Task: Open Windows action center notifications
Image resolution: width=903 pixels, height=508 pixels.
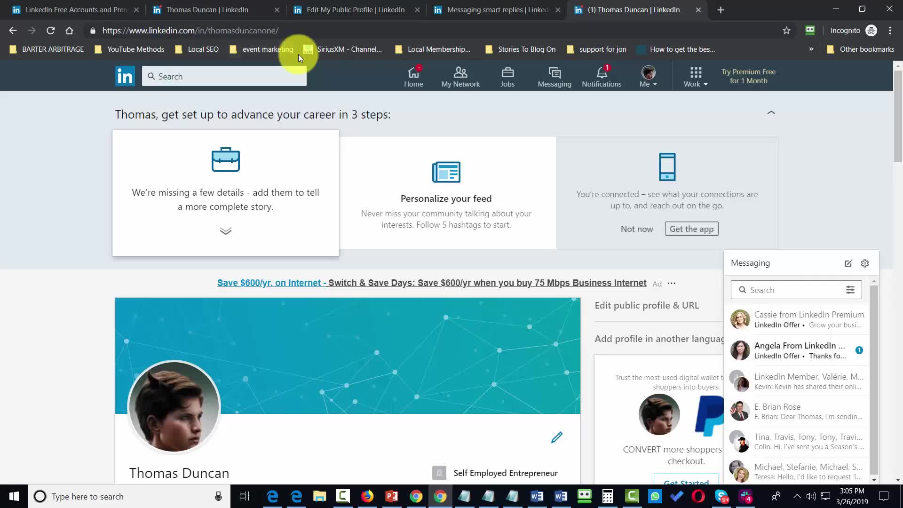Action: (x=884, y=496)
